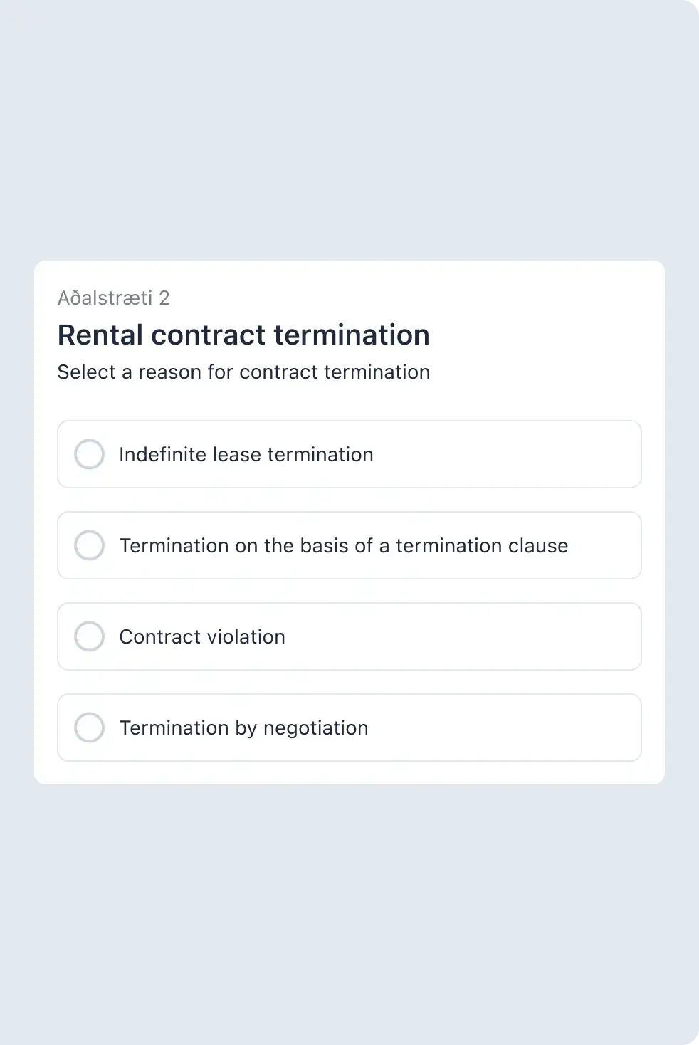Tick the Contract violation radio button
699x1045 pixels.
click(90, 636)
